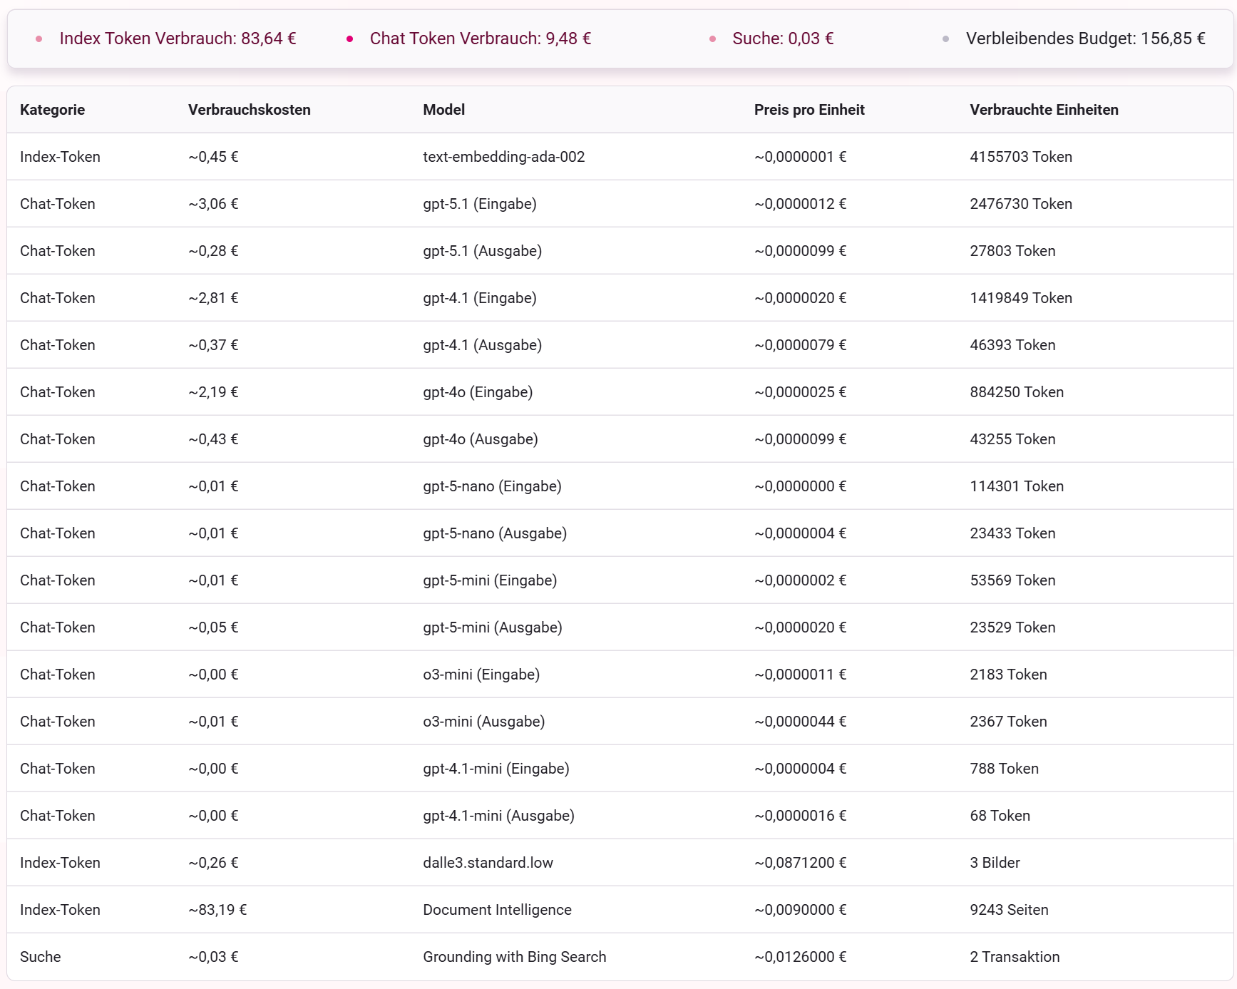Select the 1419849 Token units value
This screenshot has height=989, width=1237.
(x=1021, y=298)
